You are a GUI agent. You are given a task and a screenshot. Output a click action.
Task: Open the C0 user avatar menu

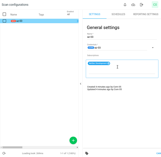pyautogui.click(x=155, y=5)
